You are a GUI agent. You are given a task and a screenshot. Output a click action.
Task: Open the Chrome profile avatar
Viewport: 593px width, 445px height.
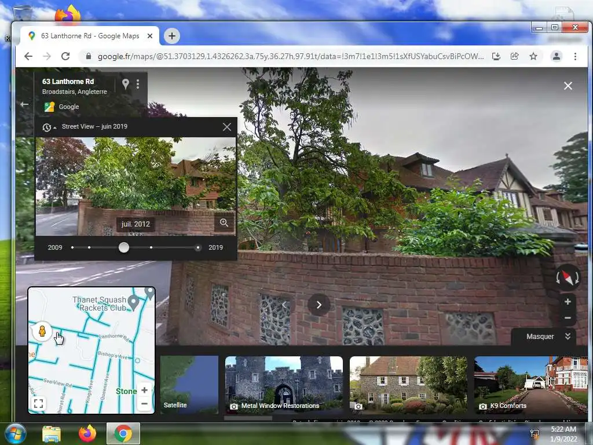tap(557, 56)
